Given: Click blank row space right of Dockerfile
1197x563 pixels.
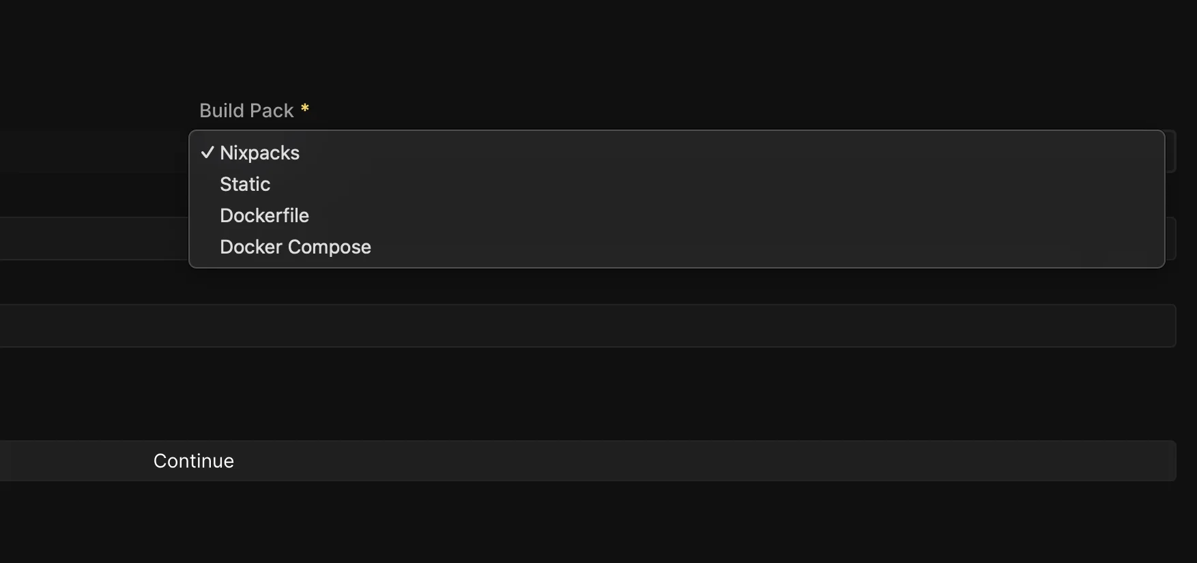Looking at the screenshot, I should [x=682, y=215].
